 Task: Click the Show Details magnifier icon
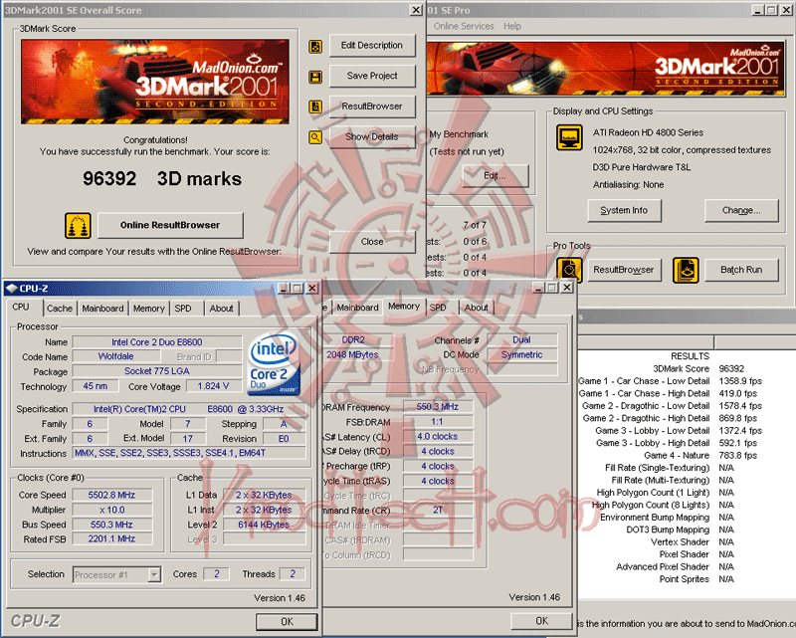pyautogui.click(x=315, y=137)
